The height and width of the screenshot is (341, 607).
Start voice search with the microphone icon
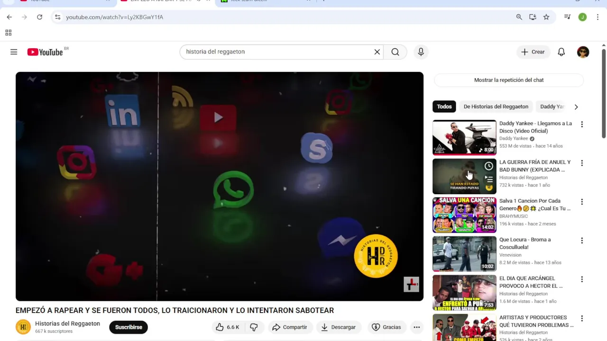(x=421, y=52)
